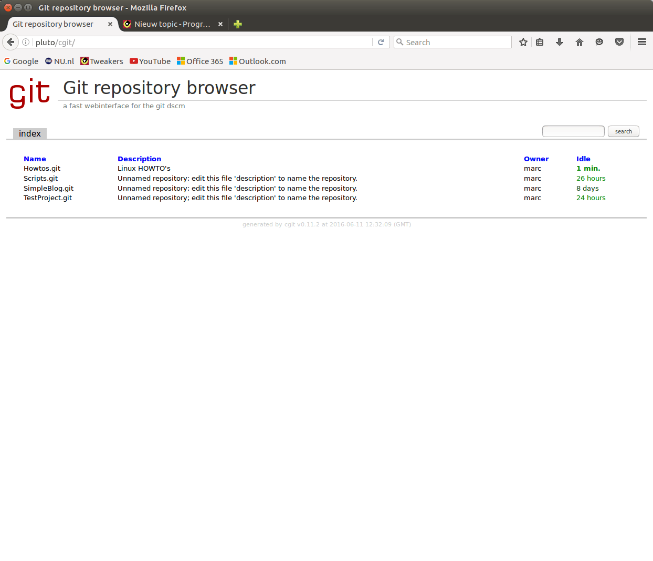Open the Office 365 bookmark

(x=200, y=61)
